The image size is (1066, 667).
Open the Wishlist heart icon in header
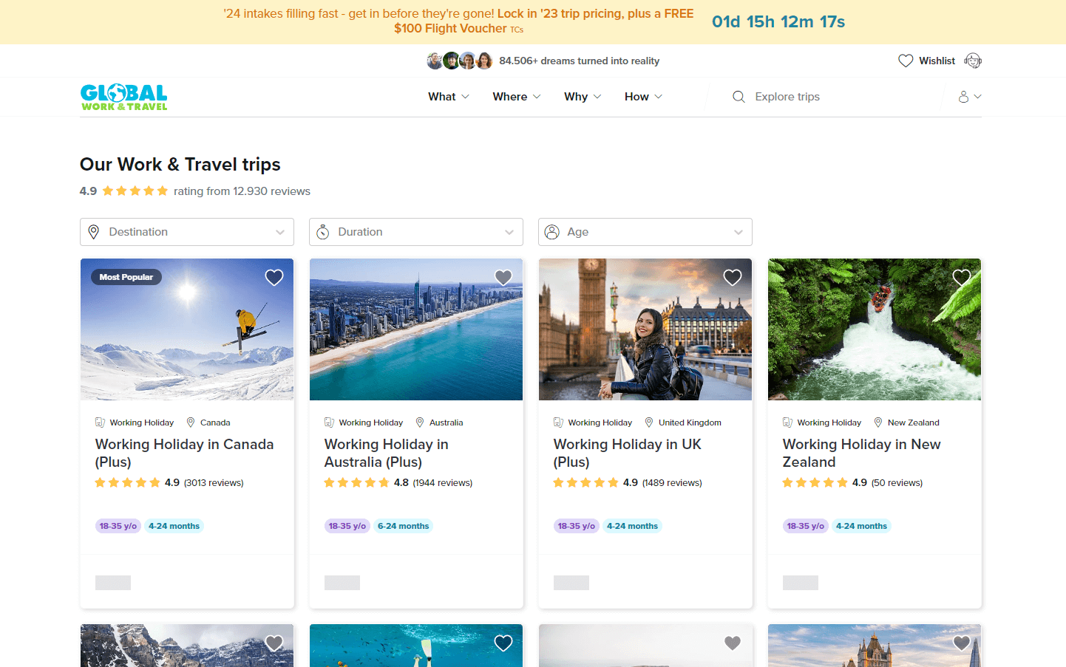(x=906, y=61)
